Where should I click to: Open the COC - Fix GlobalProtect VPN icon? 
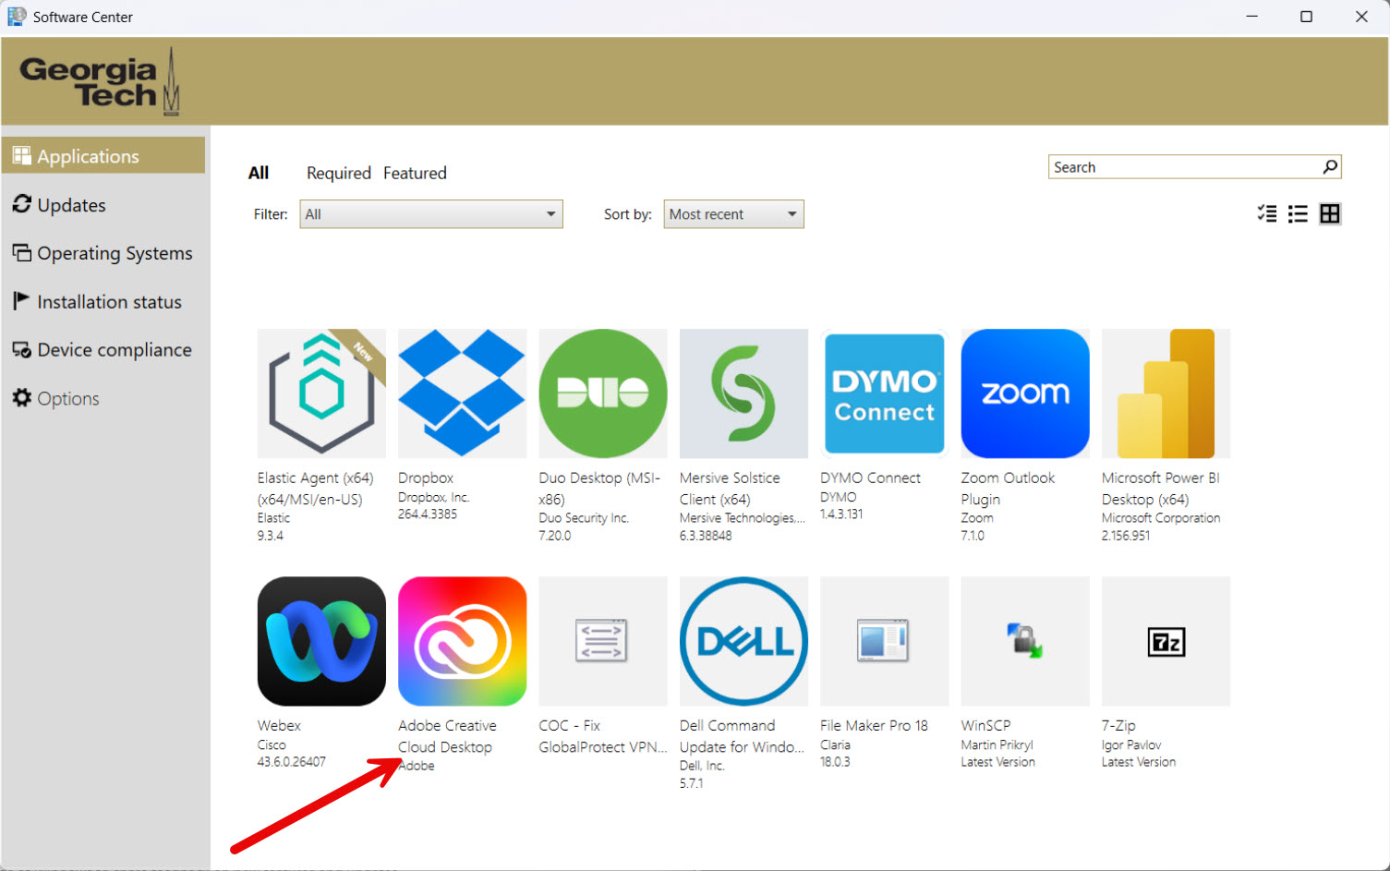click(603, 642)
